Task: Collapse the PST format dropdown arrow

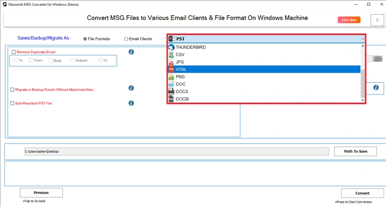Action: [363, 39]
